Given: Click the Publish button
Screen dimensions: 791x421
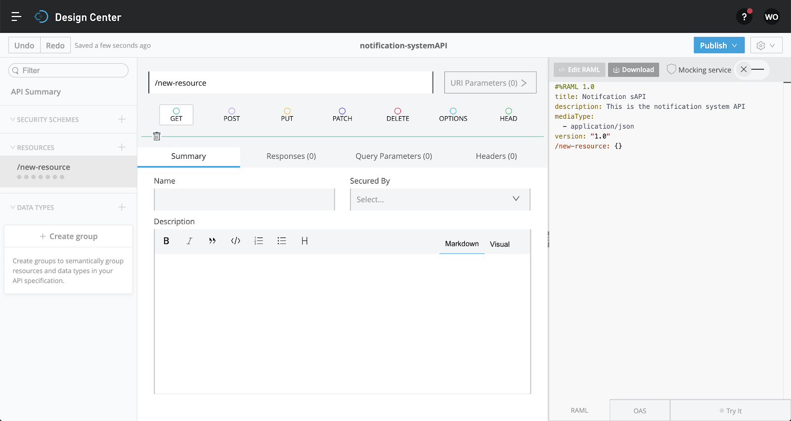Looking at the screenshot, I should [713, 46].
